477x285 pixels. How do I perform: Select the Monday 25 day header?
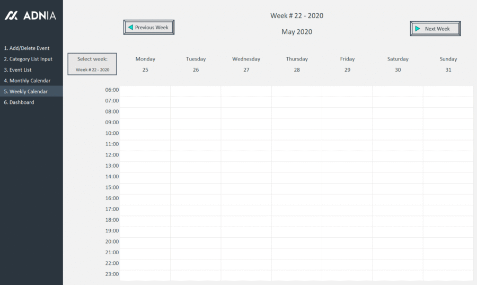click(145, 64)
